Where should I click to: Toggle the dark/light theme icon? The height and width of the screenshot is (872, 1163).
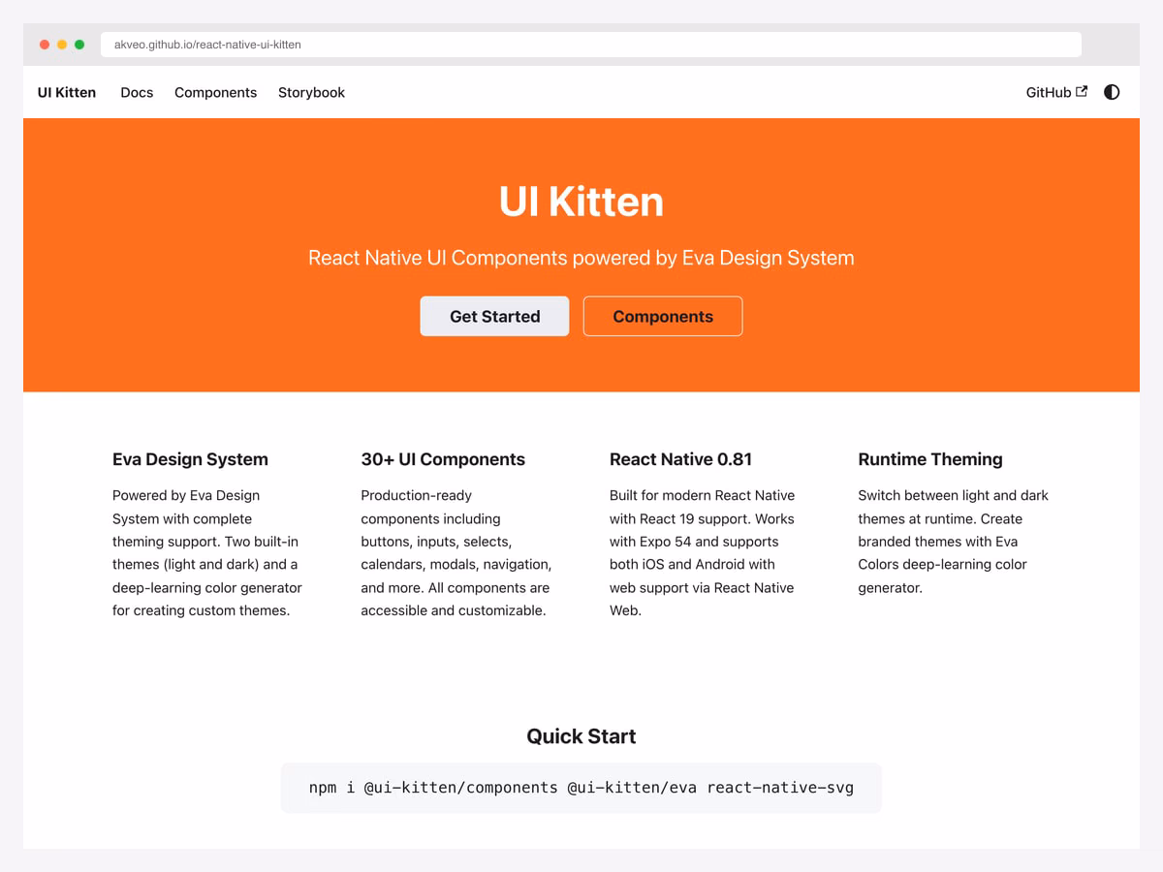[1112, 92]
